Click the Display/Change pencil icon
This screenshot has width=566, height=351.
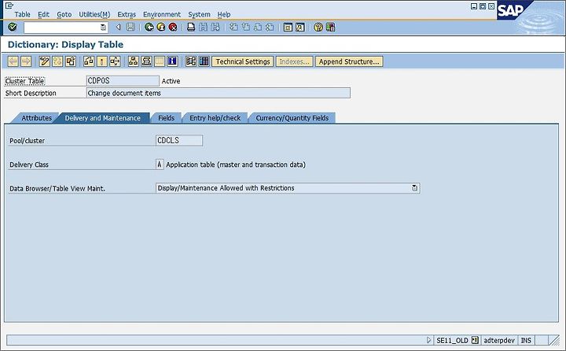tap(44, 61)
